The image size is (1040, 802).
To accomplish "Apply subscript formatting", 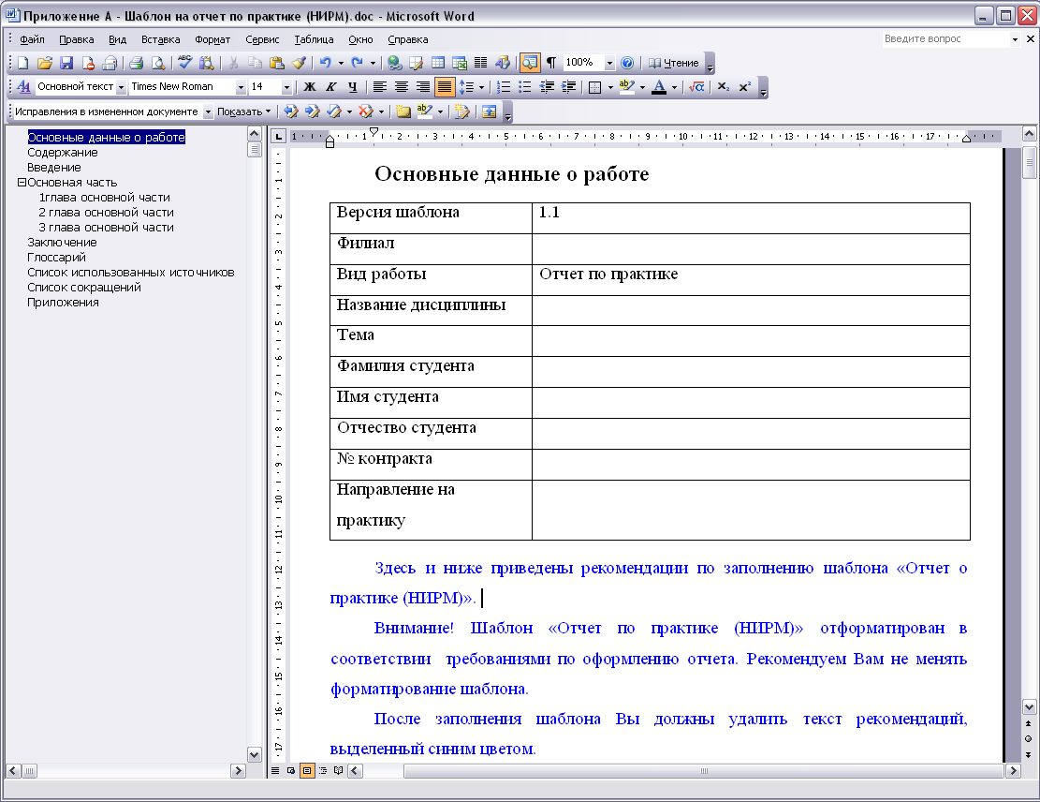I will [723, 87].
